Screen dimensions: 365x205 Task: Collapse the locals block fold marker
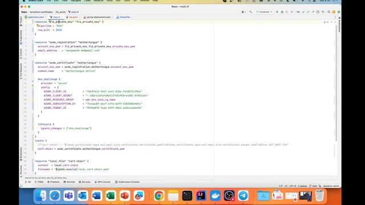[x=33, y=141]
